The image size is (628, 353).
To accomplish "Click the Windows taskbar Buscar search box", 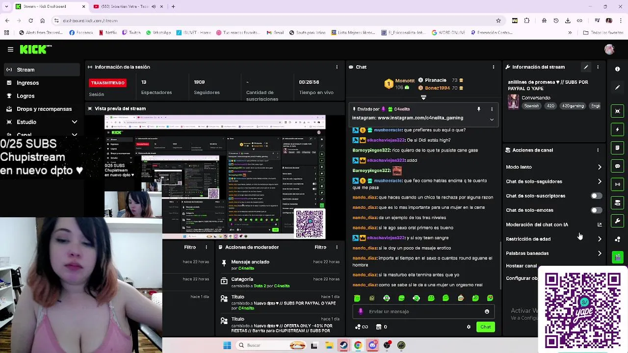I will click(x=270, y=345).
